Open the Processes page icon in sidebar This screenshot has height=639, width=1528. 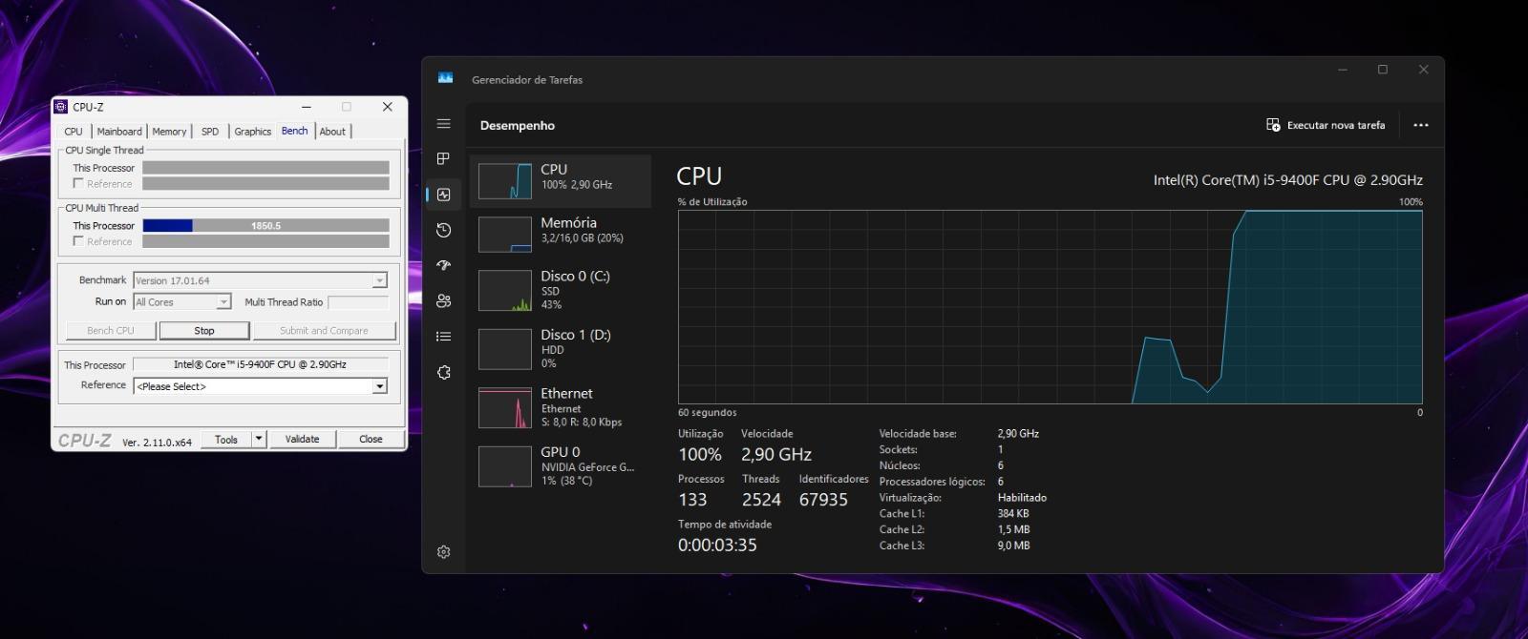[x=443, y=159]
